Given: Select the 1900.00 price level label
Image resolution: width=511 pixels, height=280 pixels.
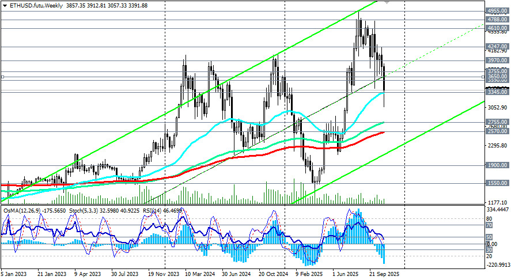Looking at the screenshot, I should point(497,165).
